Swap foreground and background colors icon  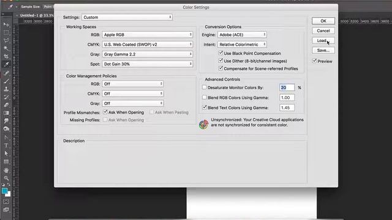click(x=9, y=185)
